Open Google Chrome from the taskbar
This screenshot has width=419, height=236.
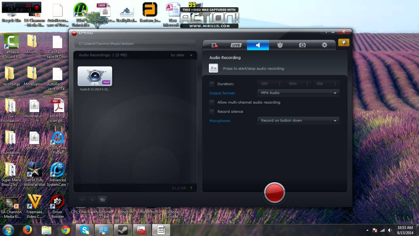click(65, 230)
